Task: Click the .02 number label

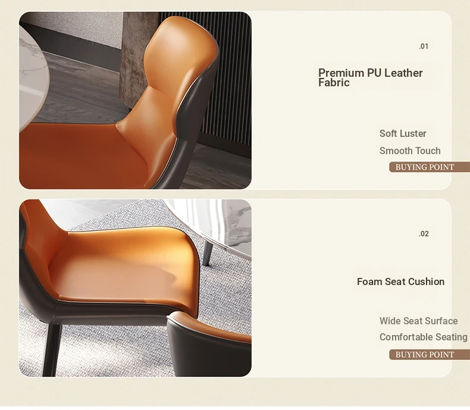Action: [424, 234]
